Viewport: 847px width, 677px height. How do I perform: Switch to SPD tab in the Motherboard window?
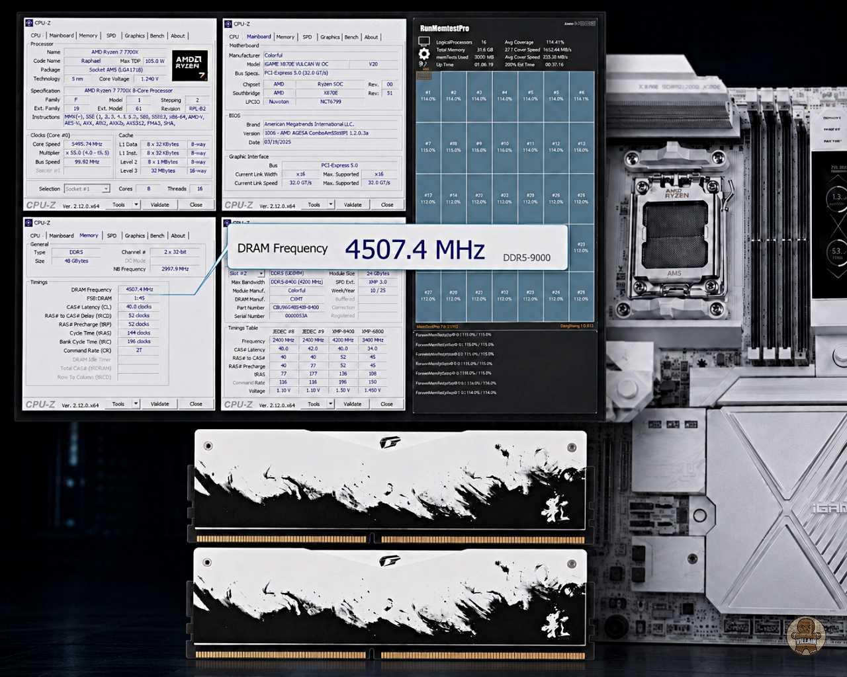[307, 37]
